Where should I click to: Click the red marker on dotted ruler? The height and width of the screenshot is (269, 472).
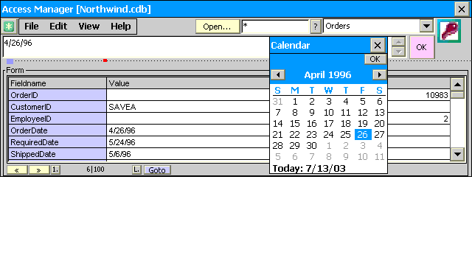click(105, 60)
